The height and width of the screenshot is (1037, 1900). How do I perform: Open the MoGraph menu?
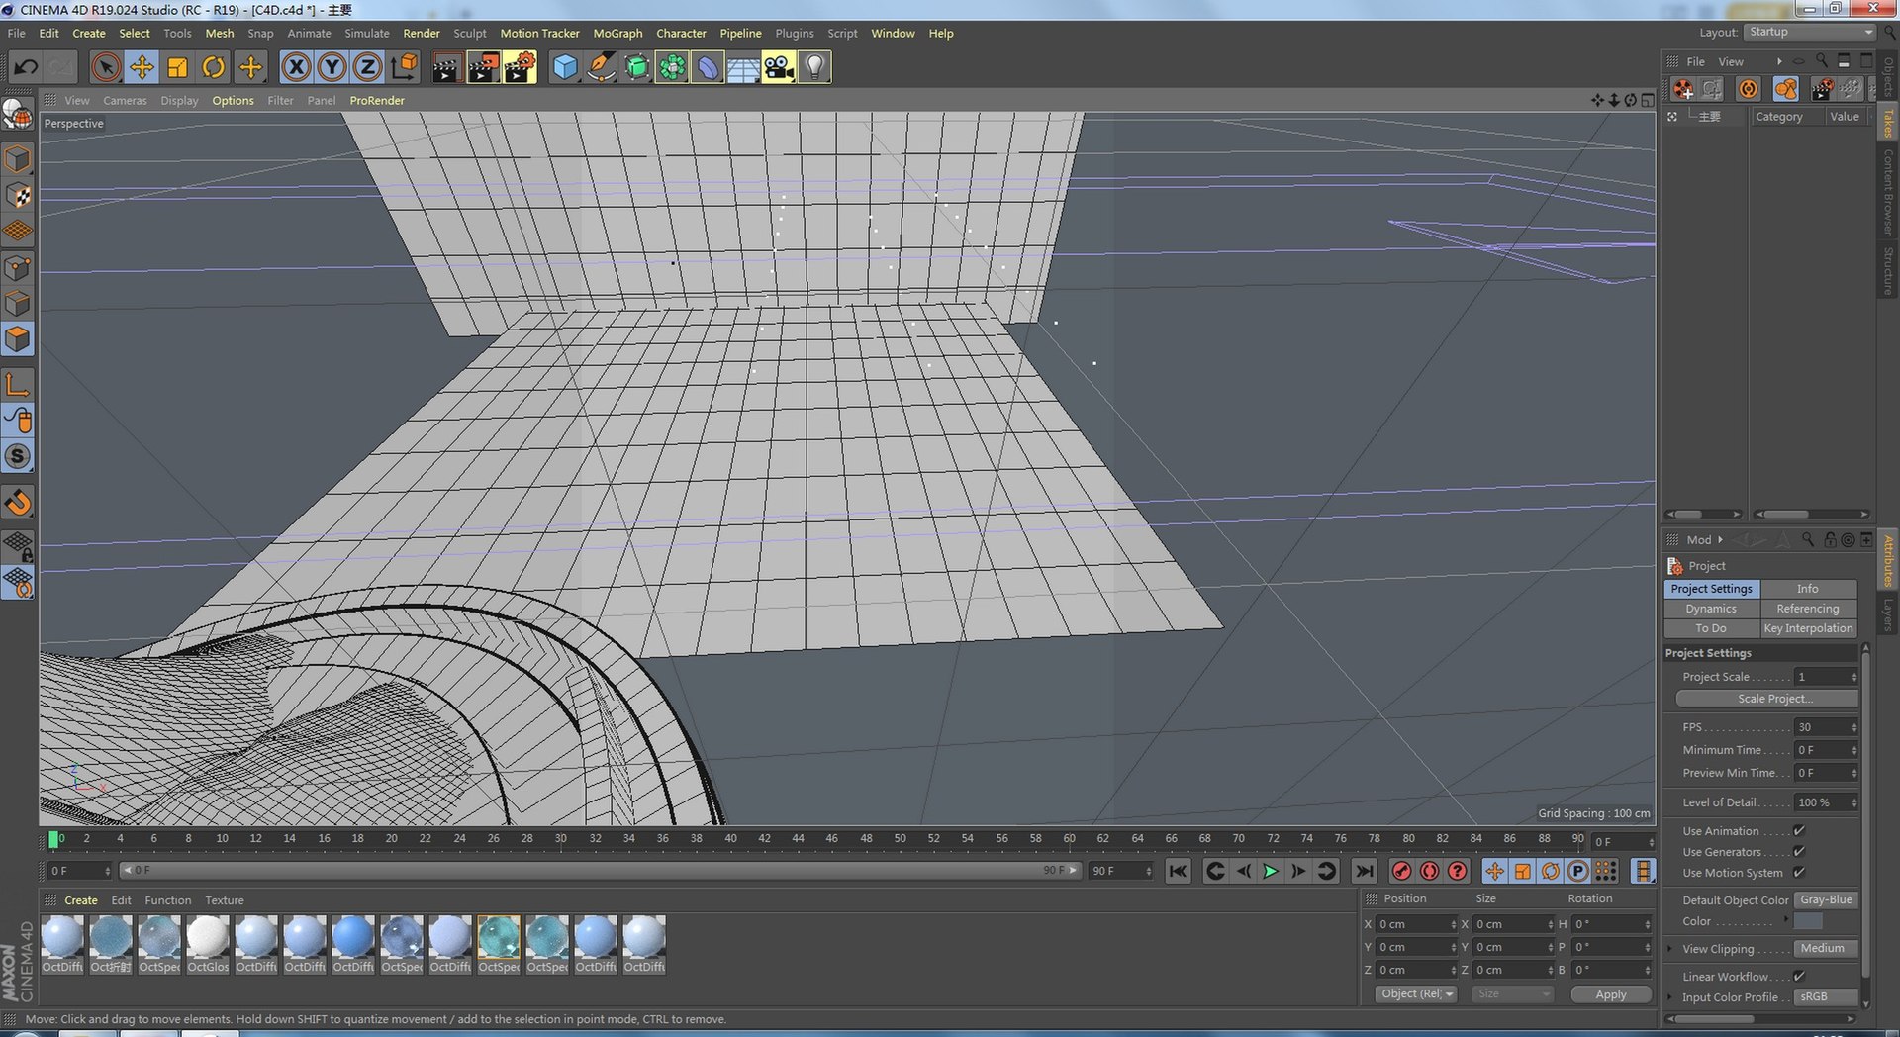point(617,33)
